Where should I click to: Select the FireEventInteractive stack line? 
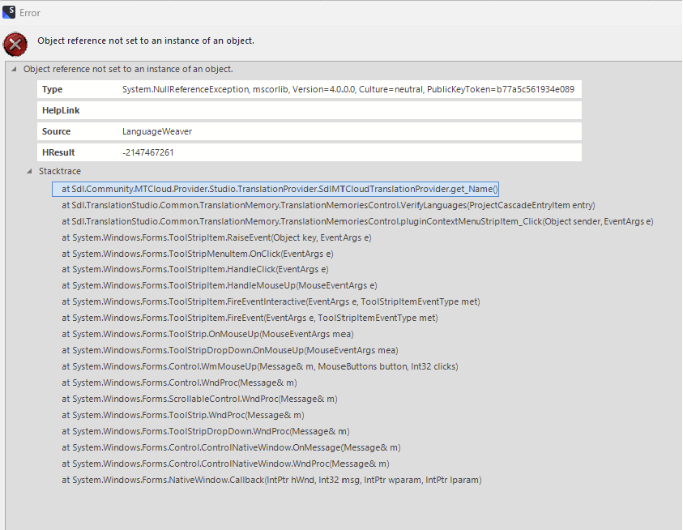(x=271, y=301)
